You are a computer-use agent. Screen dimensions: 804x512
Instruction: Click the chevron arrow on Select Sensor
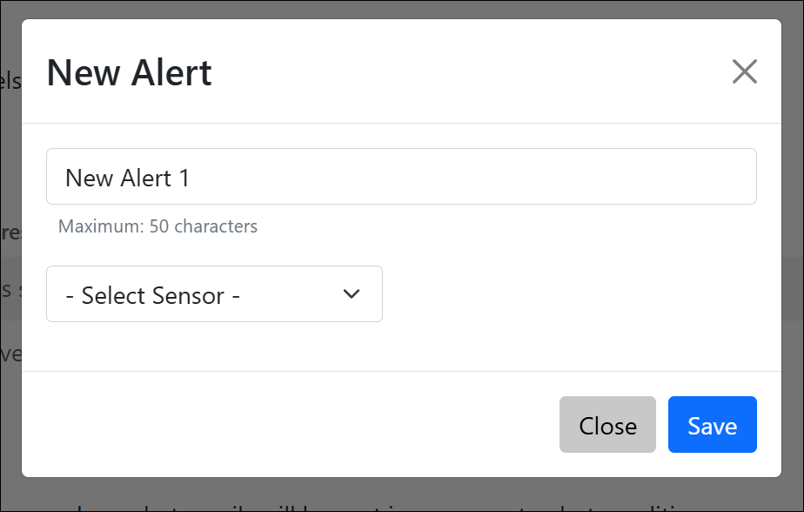coord(352,294)
